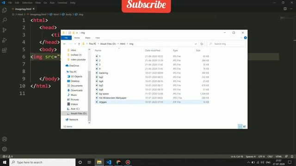
Task: Open the Selection menu in VS Code
Action: coord(27,3)
